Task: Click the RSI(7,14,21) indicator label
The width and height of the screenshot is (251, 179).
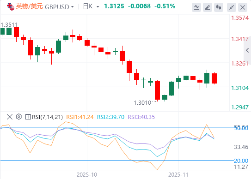Action: [x=48, y=117]
